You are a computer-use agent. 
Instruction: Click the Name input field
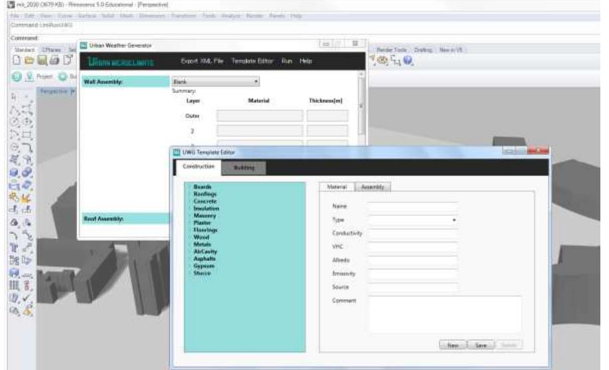[x=413, y=206]
